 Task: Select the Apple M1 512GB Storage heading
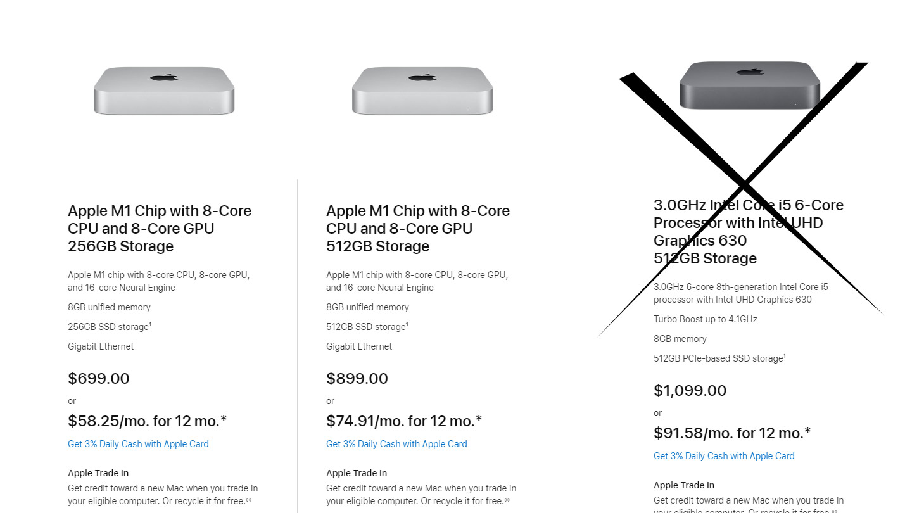pos(418,229)
